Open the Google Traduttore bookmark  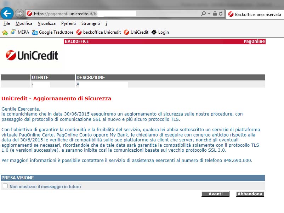tap(53, 32)
